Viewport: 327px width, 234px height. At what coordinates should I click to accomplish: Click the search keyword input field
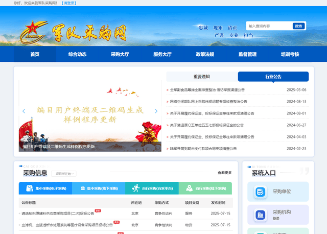[269, 26]
